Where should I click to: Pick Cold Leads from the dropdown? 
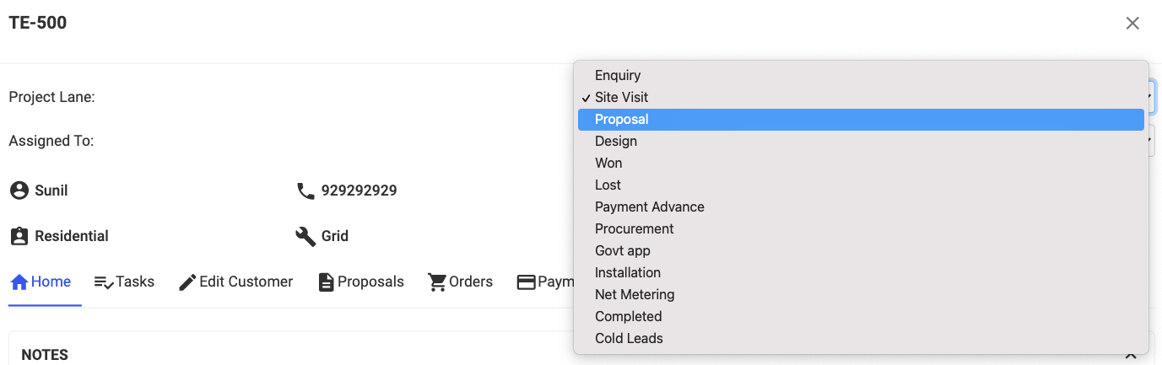point(629,339)
